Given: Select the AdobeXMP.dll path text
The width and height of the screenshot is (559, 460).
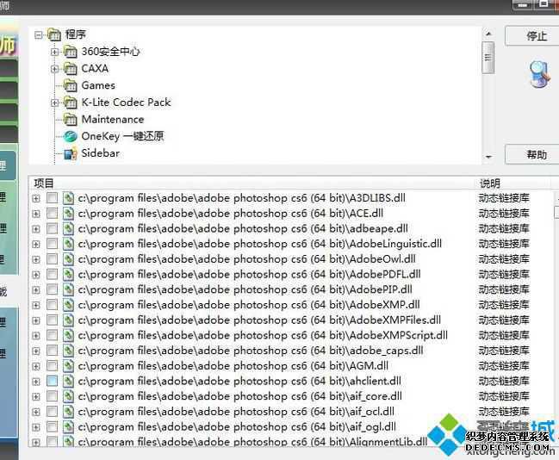Looking at the screenshot, I should (249, 305).
